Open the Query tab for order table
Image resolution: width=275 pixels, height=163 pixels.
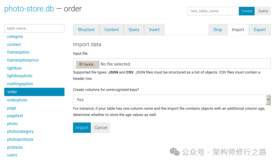point(134,30)
